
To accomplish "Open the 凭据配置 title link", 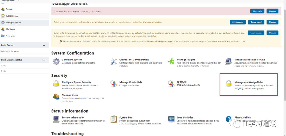I will pyautogui.click(x=182, y=82).
